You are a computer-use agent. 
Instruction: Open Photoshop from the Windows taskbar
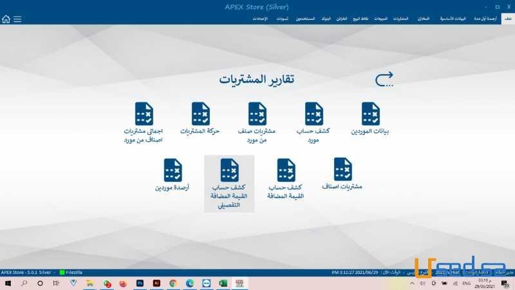tap(140, 284)
